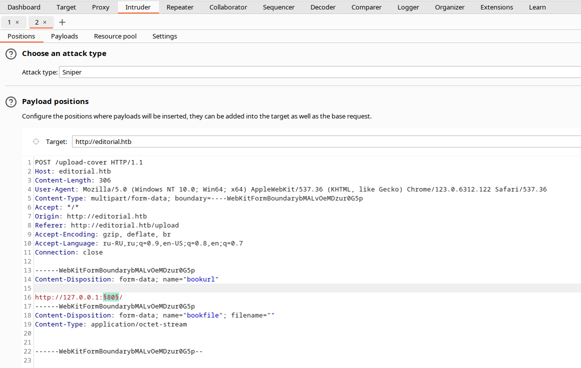
Task: Open the Attack type dropdown showing Sniper
Action: coord(320,72)
